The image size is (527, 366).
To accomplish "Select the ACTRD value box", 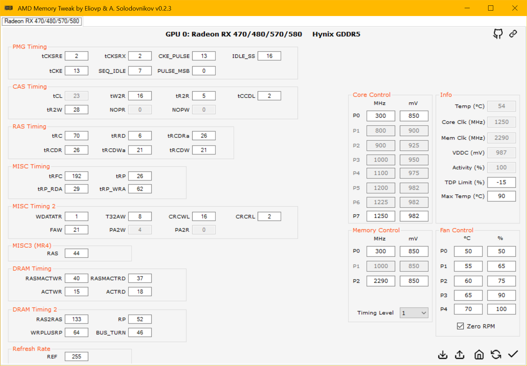I will [x=140, y=292].
